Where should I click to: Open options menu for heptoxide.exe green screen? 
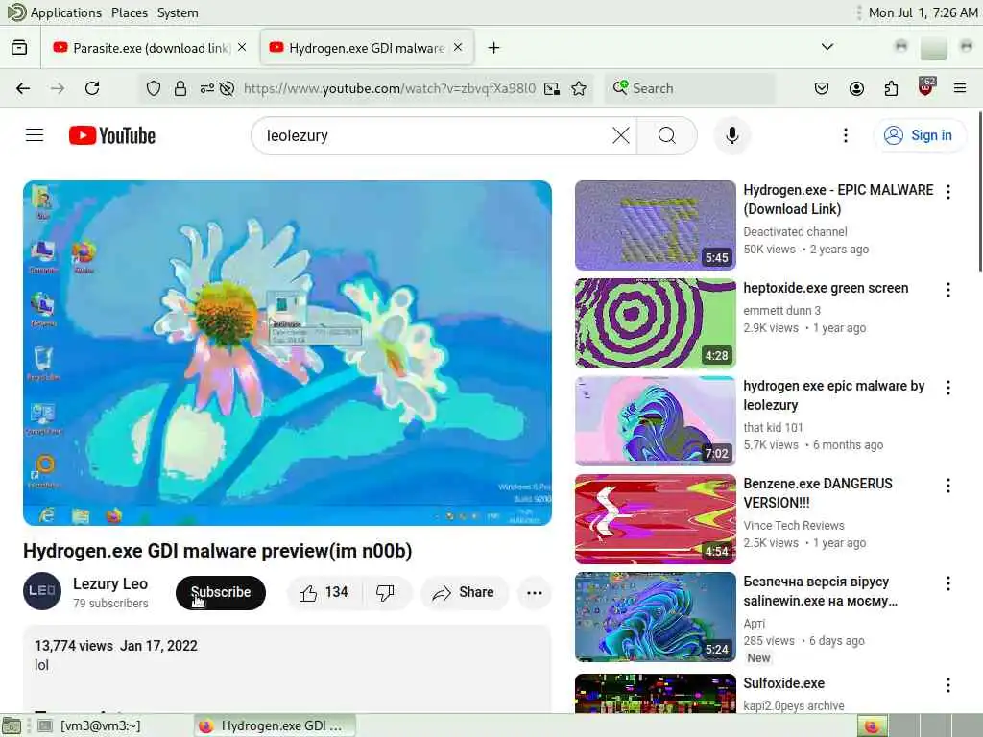[947, 290]
